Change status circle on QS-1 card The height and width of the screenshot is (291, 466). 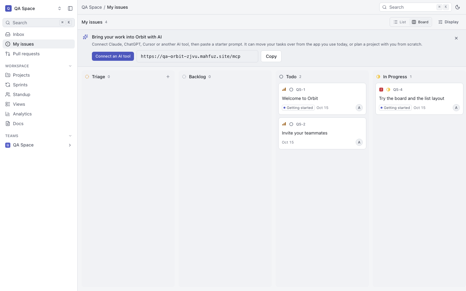pyautogui.click(x=291, y=90)
